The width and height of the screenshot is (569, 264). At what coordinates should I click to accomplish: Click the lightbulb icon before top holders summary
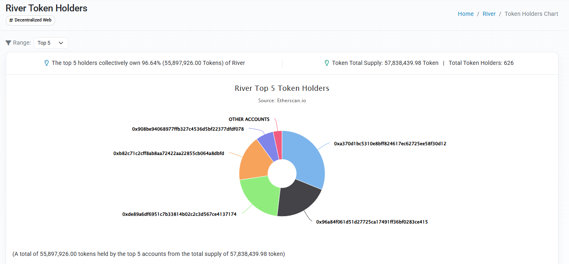46,63
